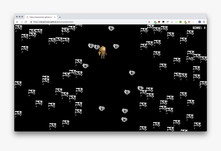The image size is (221, 151).
Task: Click the browser forward arrow
Action: [x=21, y=22]
